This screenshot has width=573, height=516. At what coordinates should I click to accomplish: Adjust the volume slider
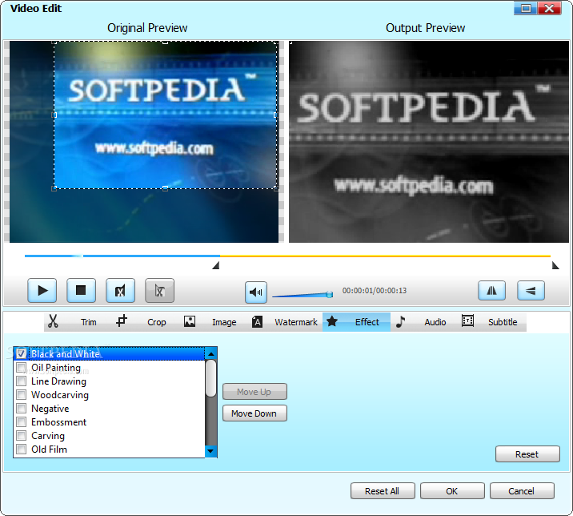coord(303,295)
